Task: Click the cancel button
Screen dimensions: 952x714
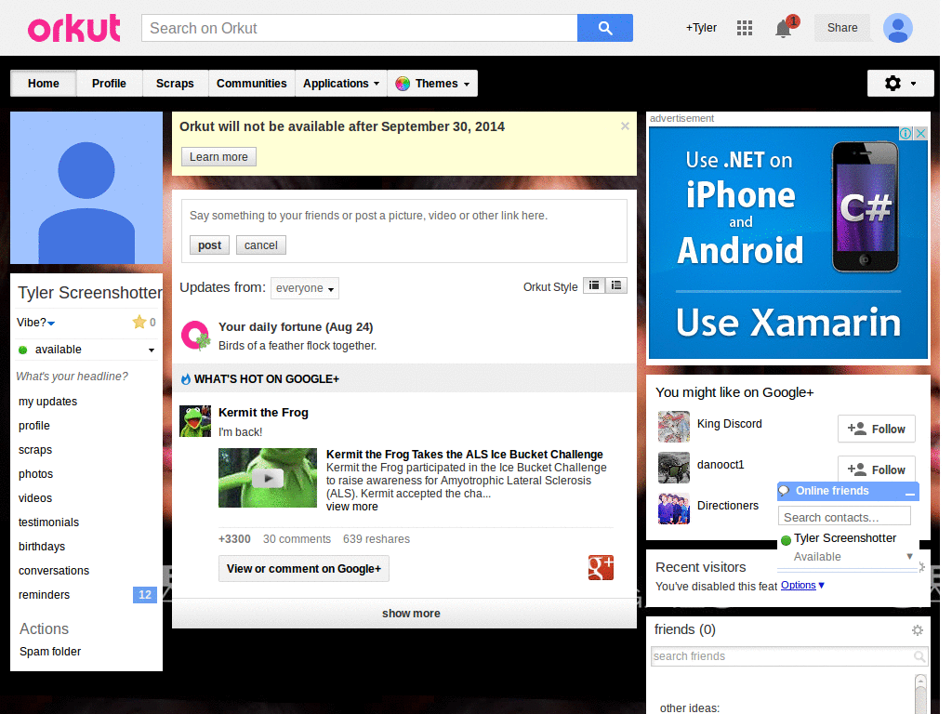Action: (261, 245)
